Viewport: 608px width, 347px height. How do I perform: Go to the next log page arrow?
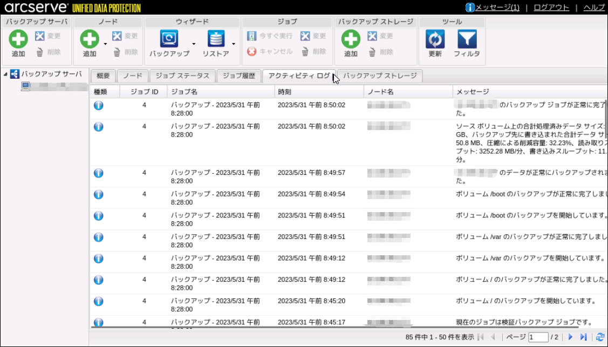point(571,337)
